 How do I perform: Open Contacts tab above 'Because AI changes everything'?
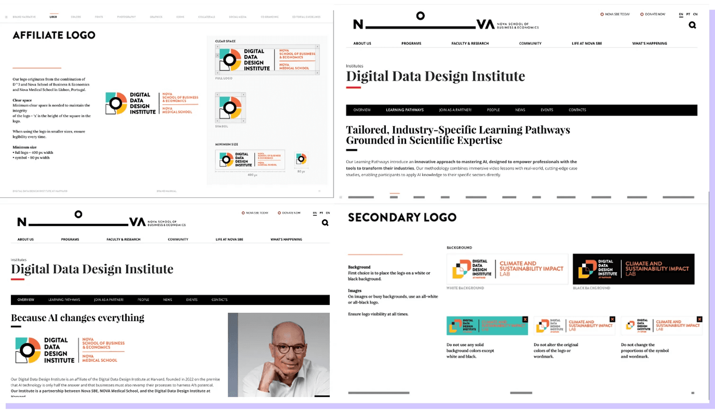(220, 300)
